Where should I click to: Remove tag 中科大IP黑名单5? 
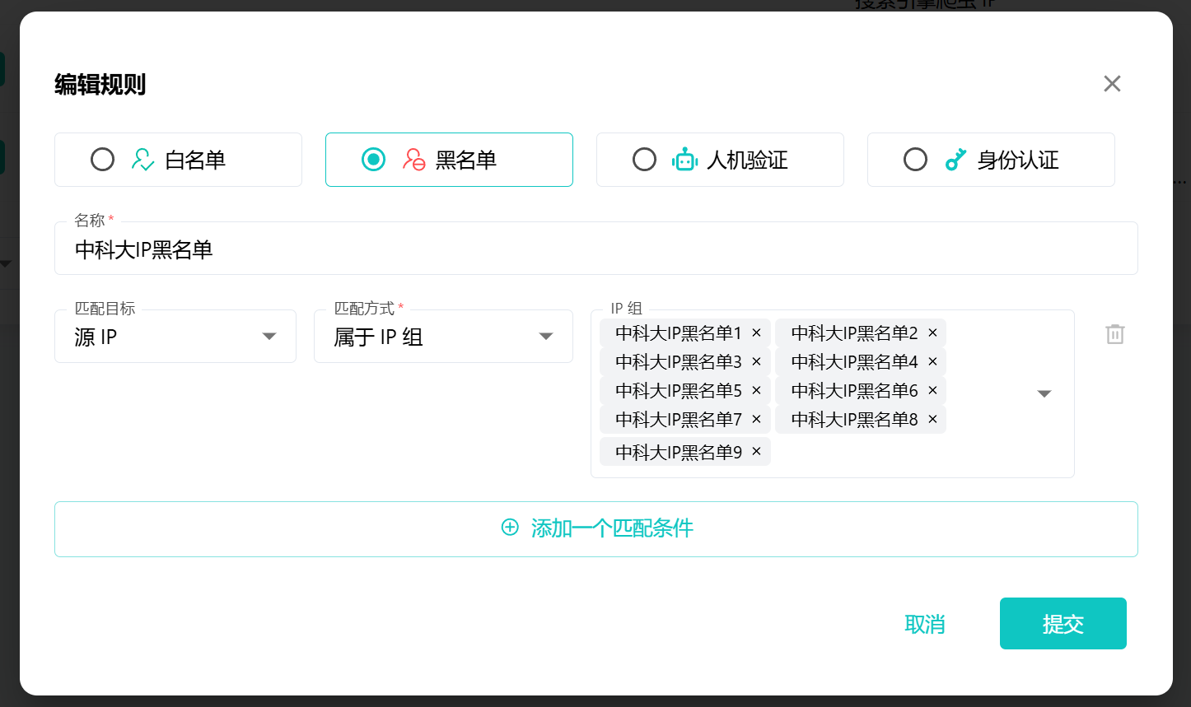756,390
